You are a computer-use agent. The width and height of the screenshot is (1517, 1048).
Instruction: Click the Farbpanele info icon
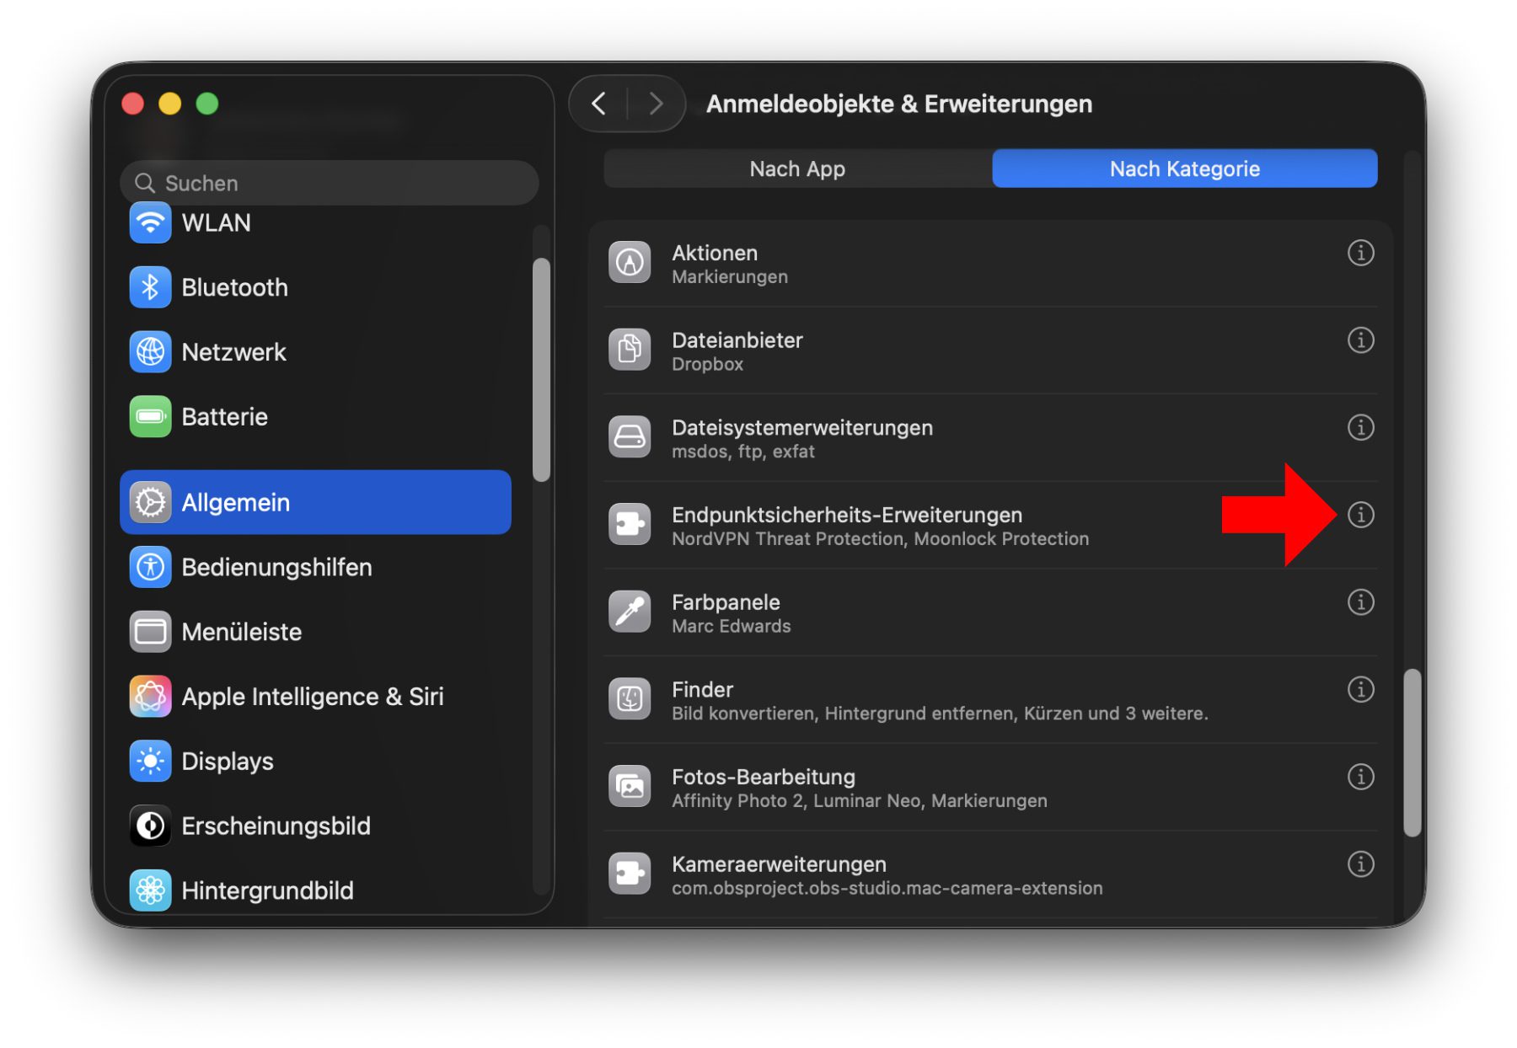(x=1359, y=602)
